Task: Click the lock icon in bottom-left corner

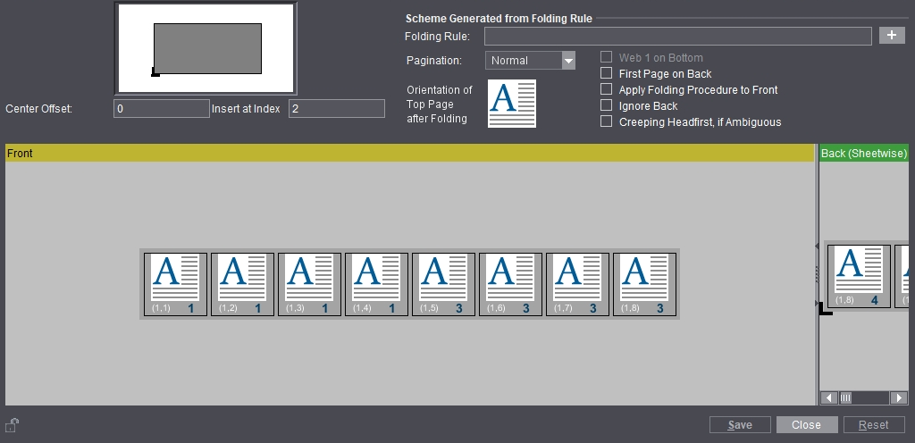Action: coord(12,424)
